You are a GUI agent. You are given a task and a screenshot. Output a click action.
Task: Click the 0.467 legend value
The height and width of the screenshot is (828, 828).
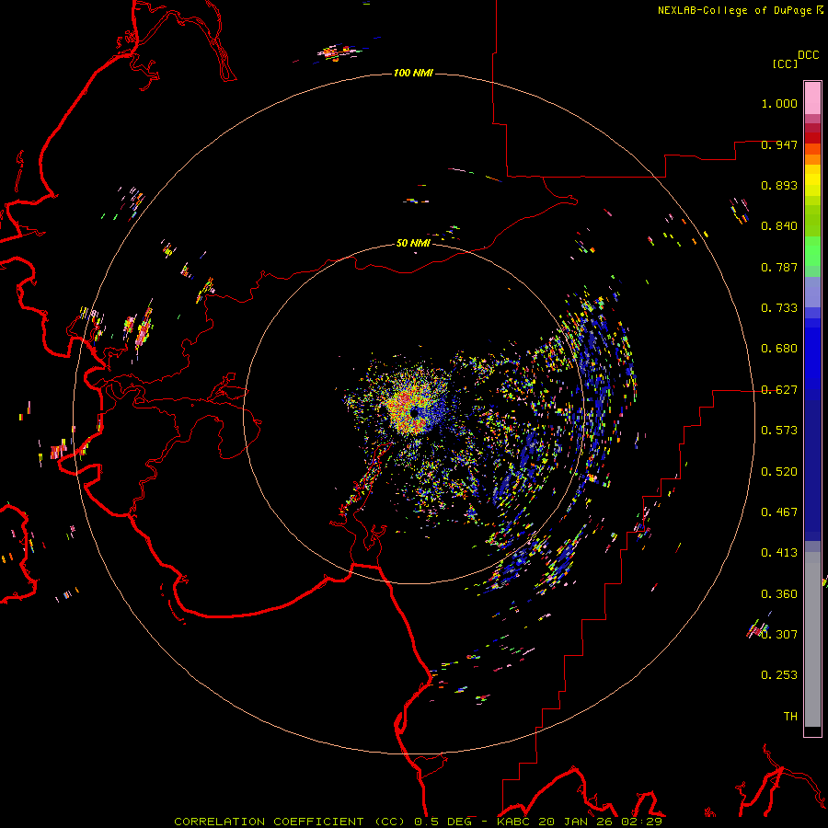tap(779, 512)
